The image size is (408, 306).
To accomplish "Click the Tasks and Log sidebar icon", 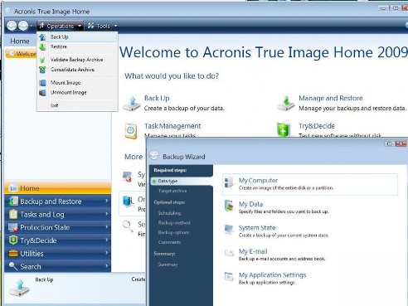I will point(13,214).
